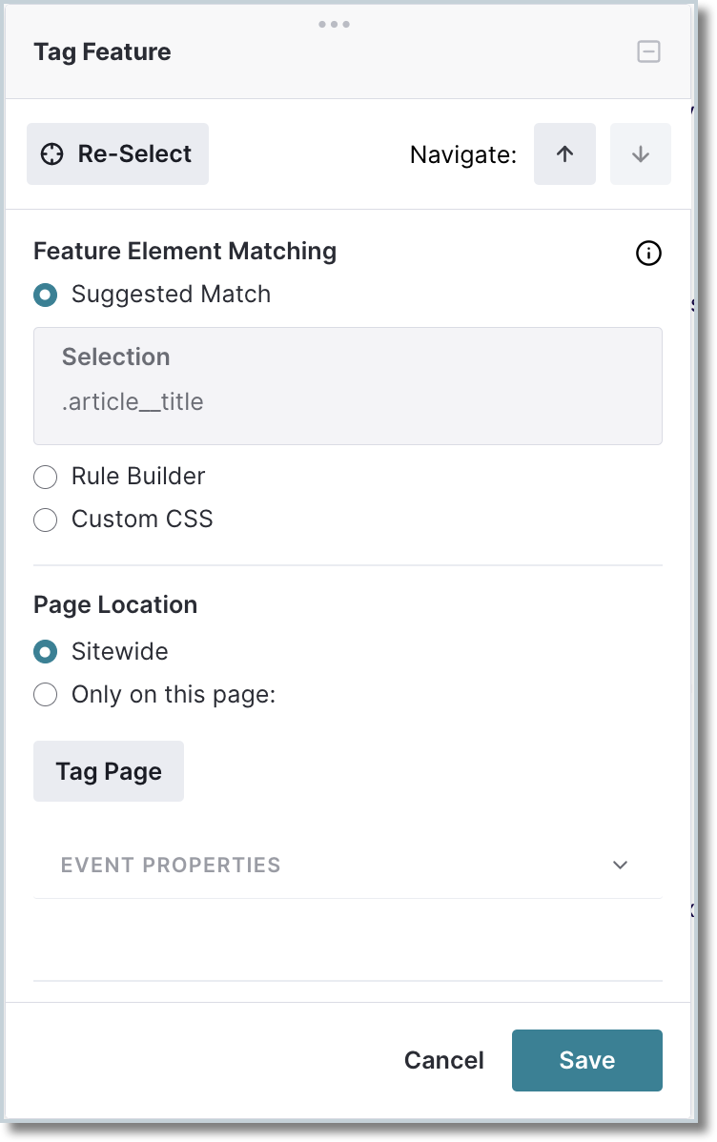Navigate up using the up arrow icon

click(564, 153)
